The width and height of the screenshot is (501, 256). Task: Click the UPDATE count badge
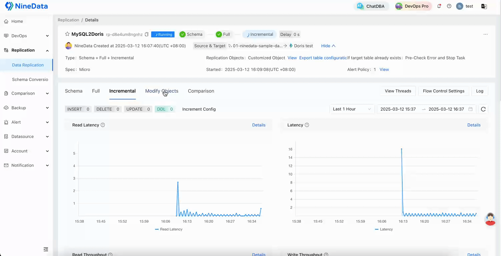(x=138, y=109)
